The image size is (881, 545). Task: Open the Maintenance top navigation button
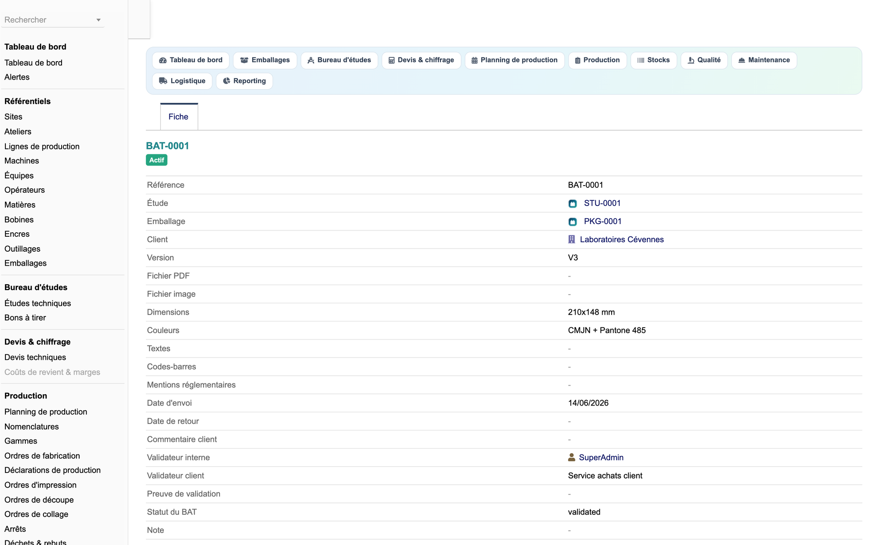pos(764,60)
